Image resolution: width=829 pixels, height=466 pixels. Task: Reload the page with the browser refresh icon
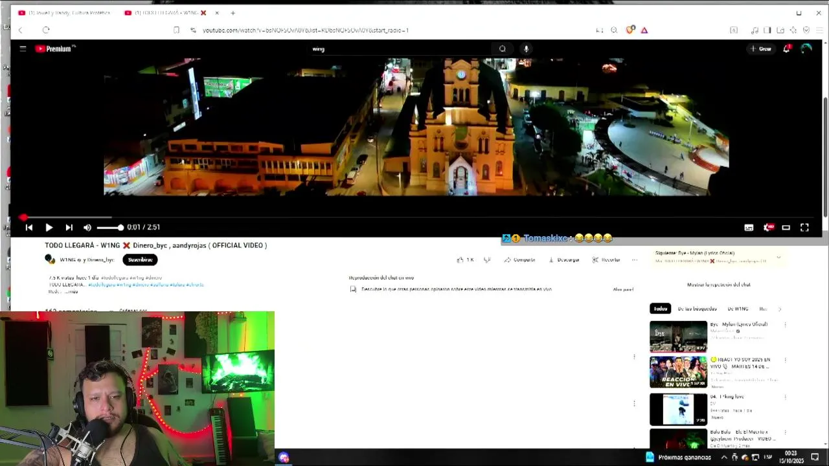[46, 30]
